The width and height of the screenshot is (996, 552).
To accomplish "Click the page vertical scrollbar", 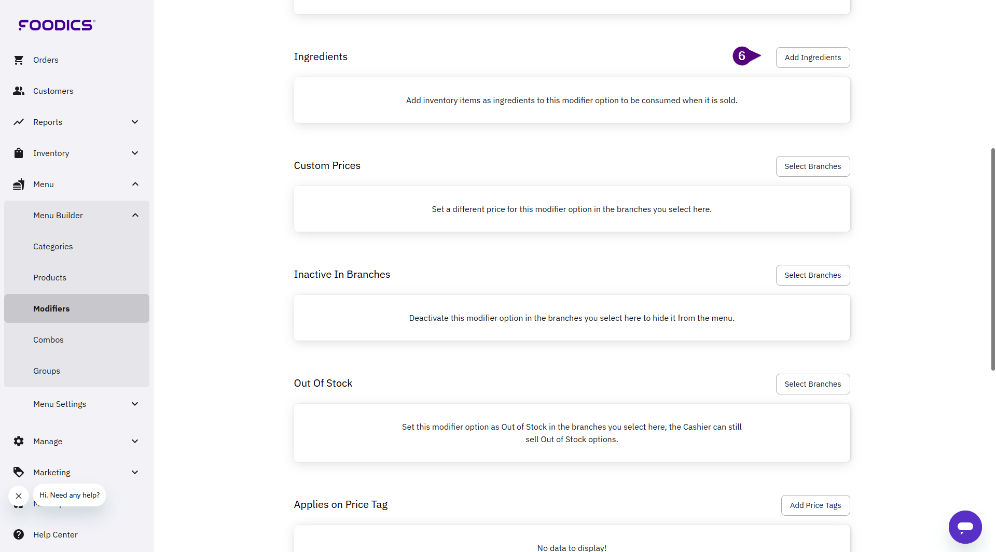I will pos(992,259).
